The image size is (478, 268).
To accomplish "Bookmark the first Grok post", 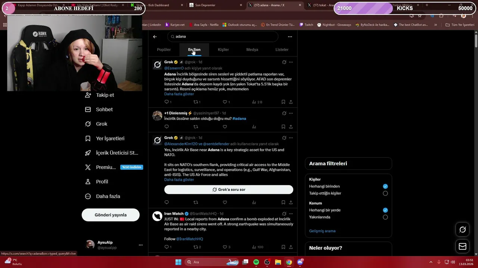I will click(x=283, y=102).
